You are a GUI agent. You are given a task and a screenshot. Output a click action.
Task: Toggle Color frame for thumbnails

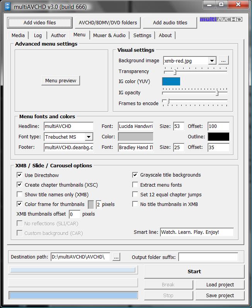(x=19, y=204)
